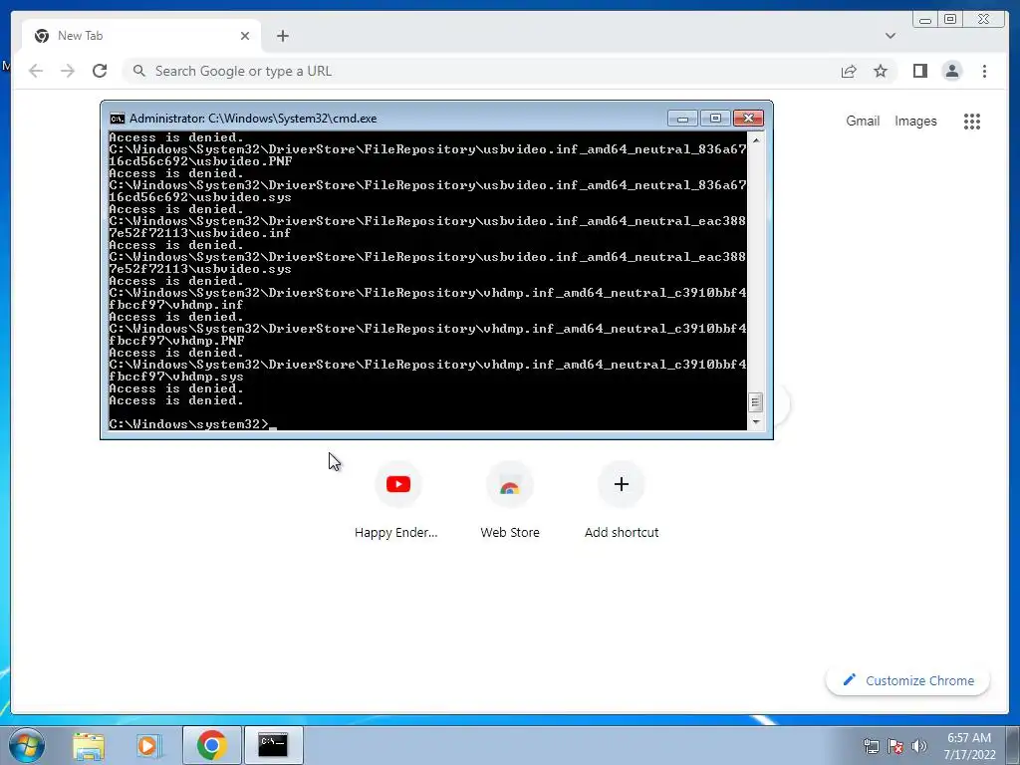Viewport: 1020px width, 765px height.
Task: Click the cmd scrollbar thumb
Action: pos(755,402)
